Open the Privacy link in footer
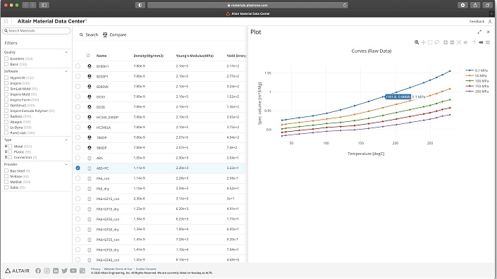The height and width of the screenshot is (279, 497). 95,269
